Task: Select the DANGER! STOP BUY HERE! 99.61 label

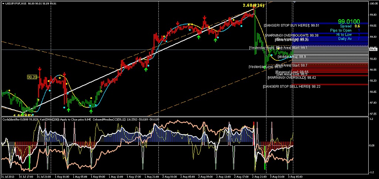Action: 292,26
